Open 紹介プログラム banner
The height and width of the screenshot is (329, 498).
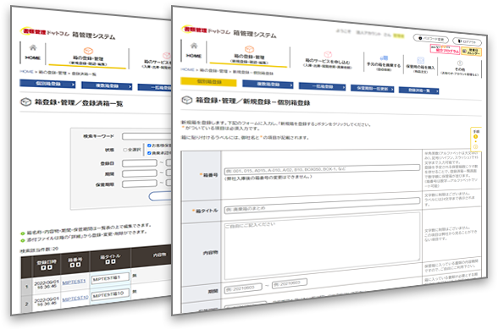tap(445, 49)
